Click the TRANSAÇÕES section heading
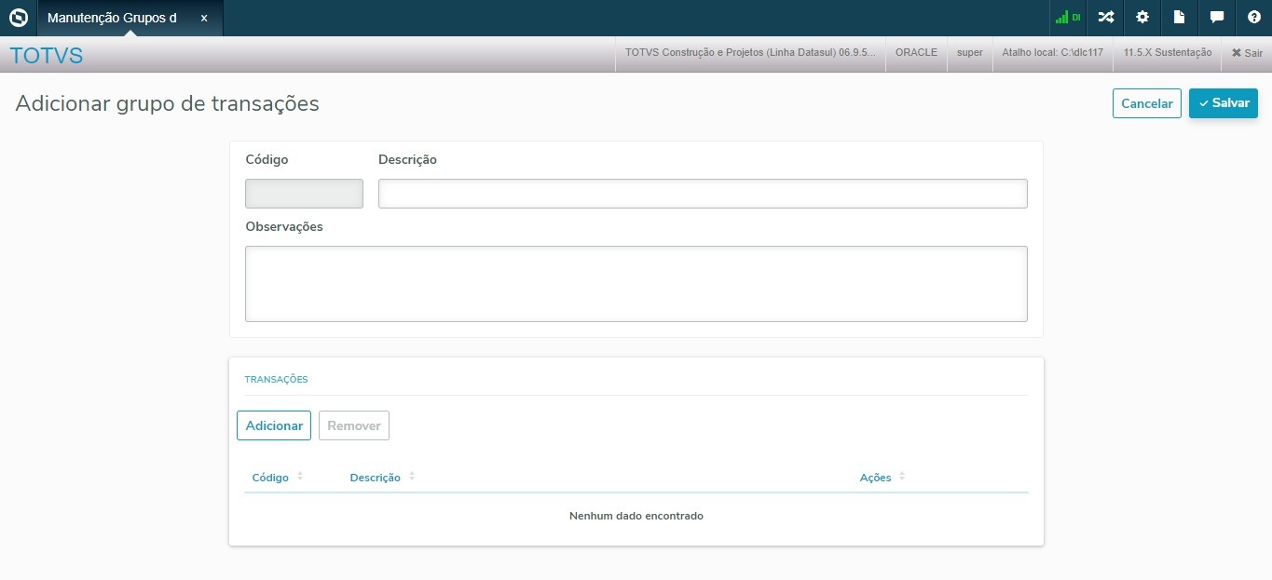Viewport: 1272px width, 580px height. 276,380
